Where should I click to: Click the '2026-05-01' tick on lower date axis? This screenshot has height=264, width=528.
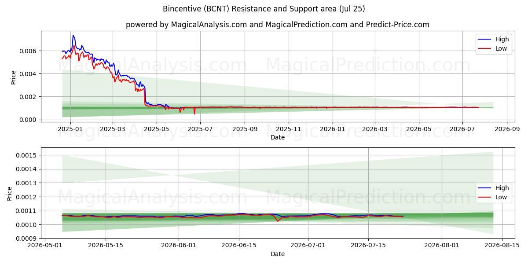click(45, 246)
